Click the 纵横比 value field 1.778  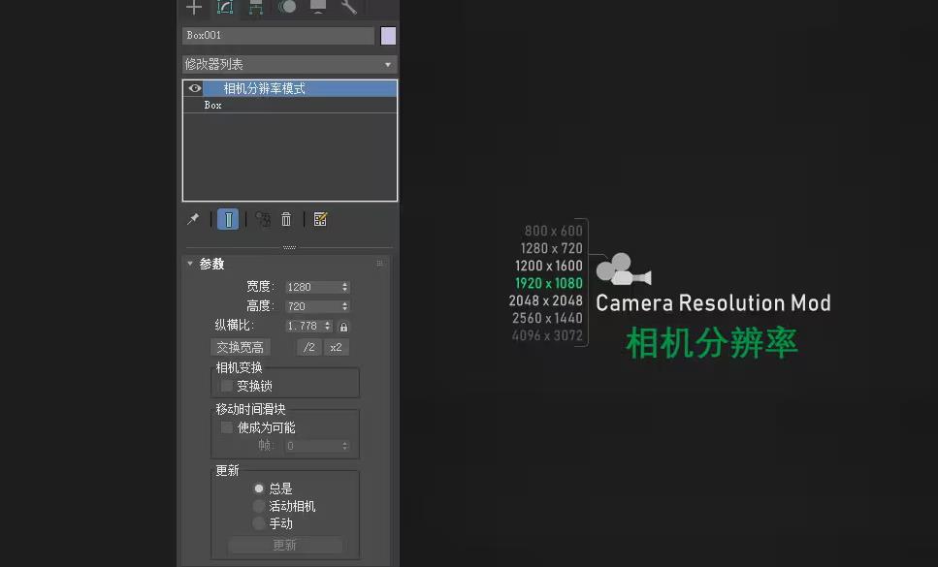304,327
